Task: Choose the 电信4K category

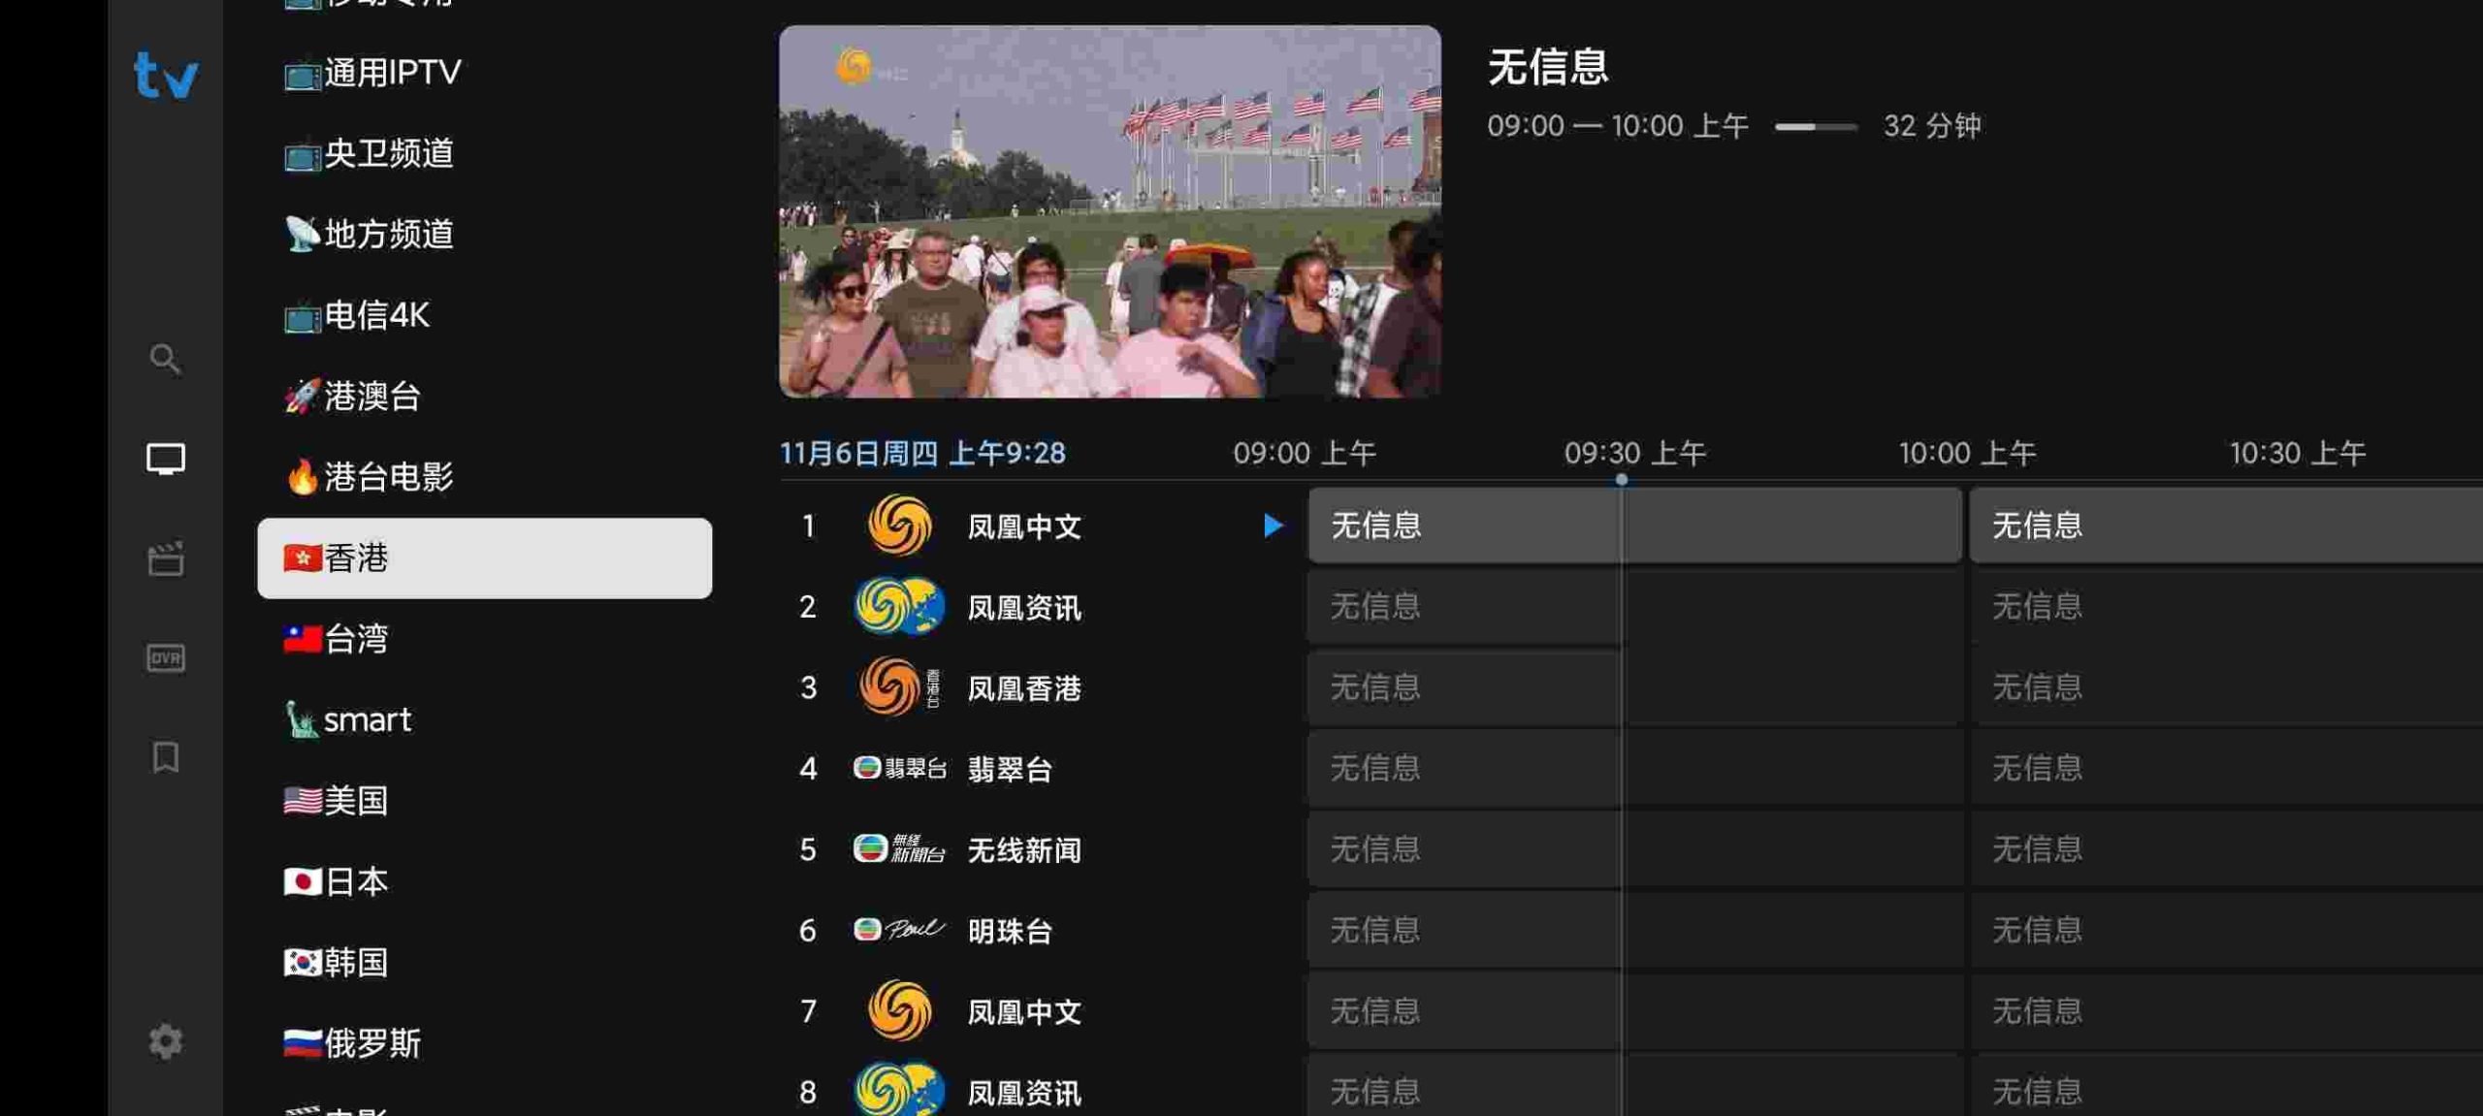Action: [375, 315]
